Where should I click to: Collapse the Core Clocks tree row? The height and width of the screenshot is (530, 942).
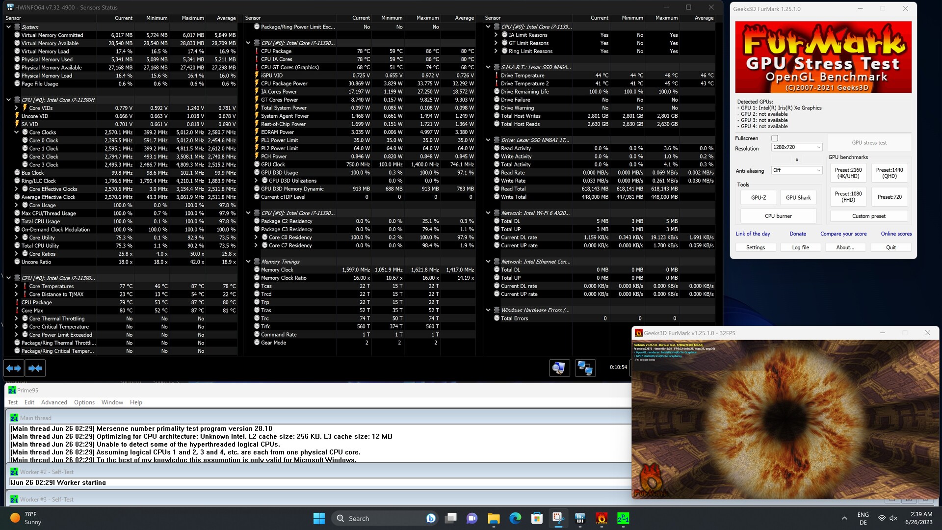[16, 132]
